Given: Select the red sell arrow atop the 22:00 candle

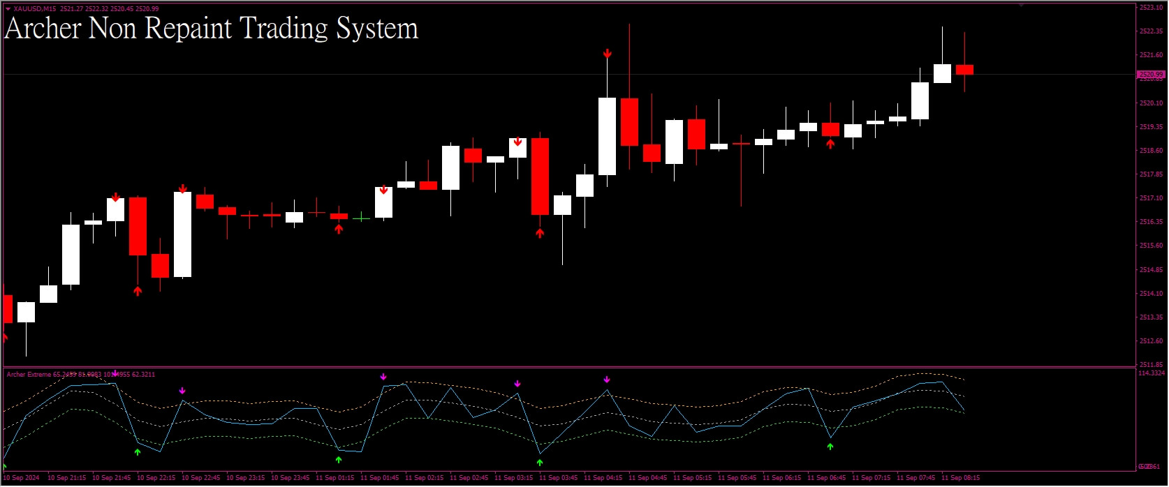Looking at the screenshot, I should pyautogui.click(x=116, y=197).
